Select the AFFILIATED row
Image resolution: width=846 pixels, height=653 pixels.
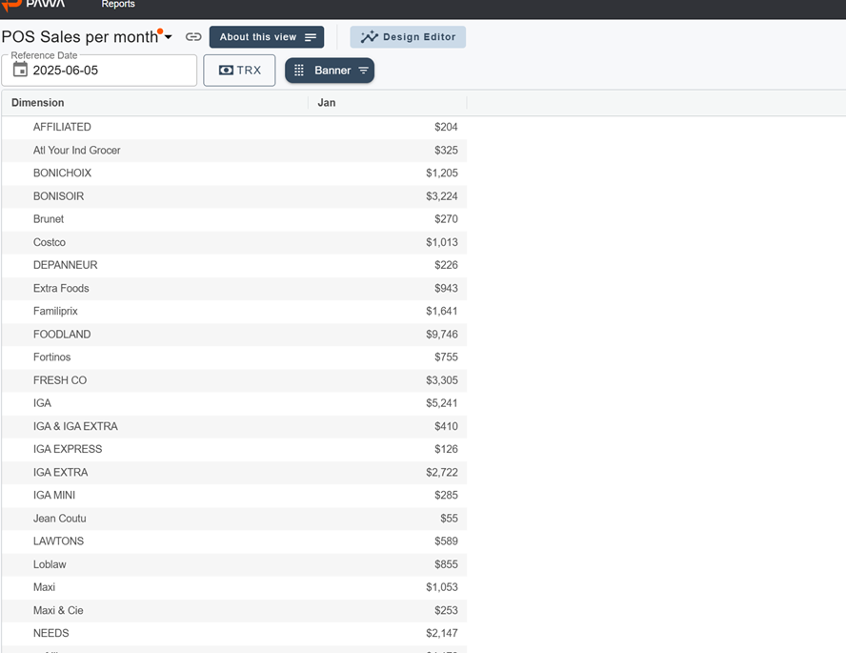point(234,127)
